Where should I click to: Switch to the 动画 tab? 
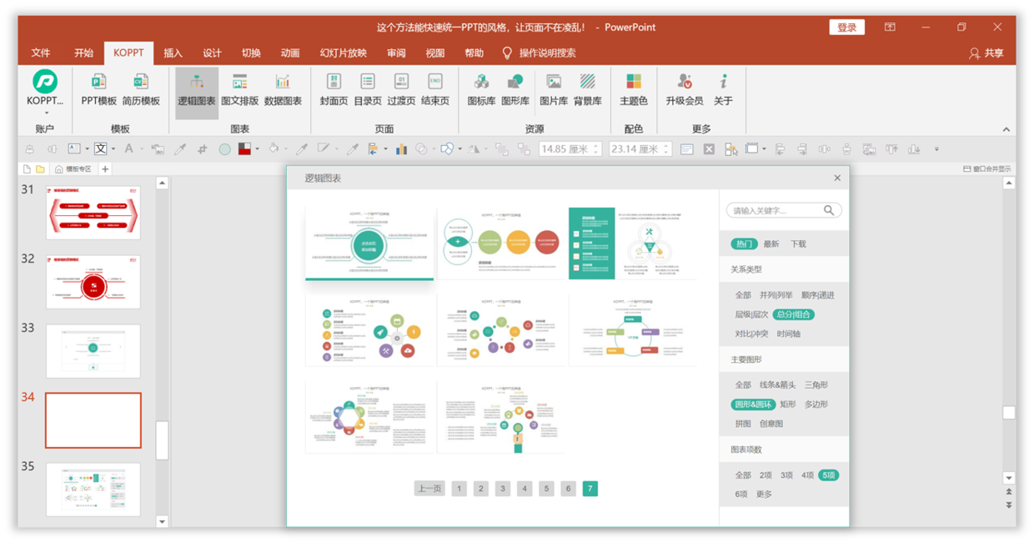(x=290, y=53)
